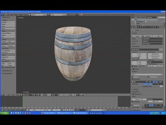Open the Render menu in top header
This screenshot has width=166, height=125.
tap(16, 15)
